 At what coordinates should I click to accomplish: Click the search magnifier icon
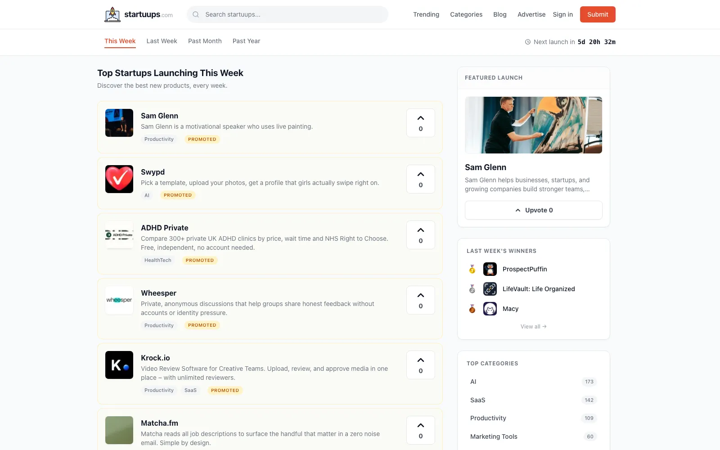196,14
